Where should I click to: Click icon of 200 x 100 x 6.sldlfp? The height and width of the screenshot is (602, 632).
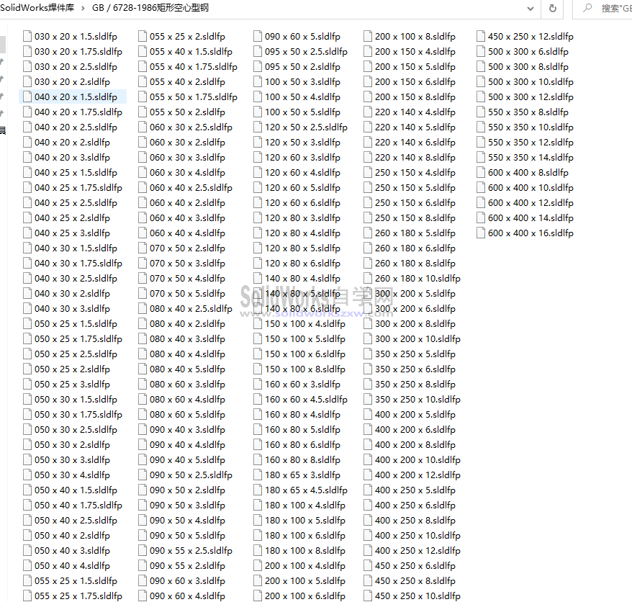pyautogui.click(x=258, y=596)
